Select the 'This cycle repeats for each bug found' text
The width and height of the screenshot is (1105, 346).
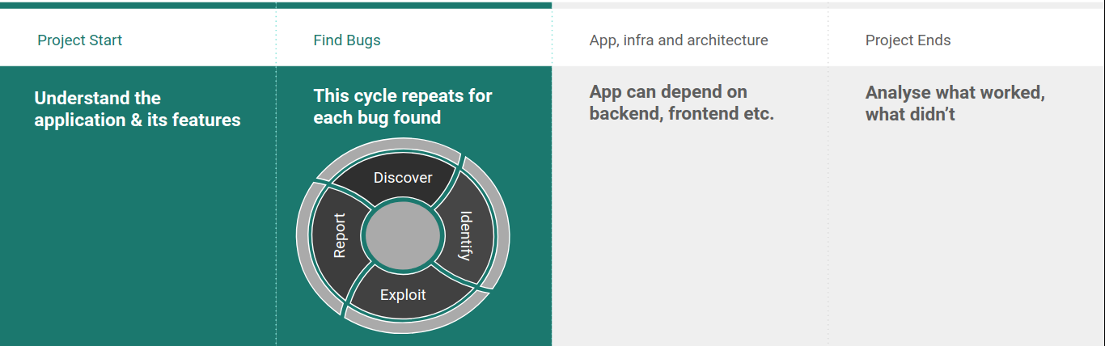click(x=402, y=107)
